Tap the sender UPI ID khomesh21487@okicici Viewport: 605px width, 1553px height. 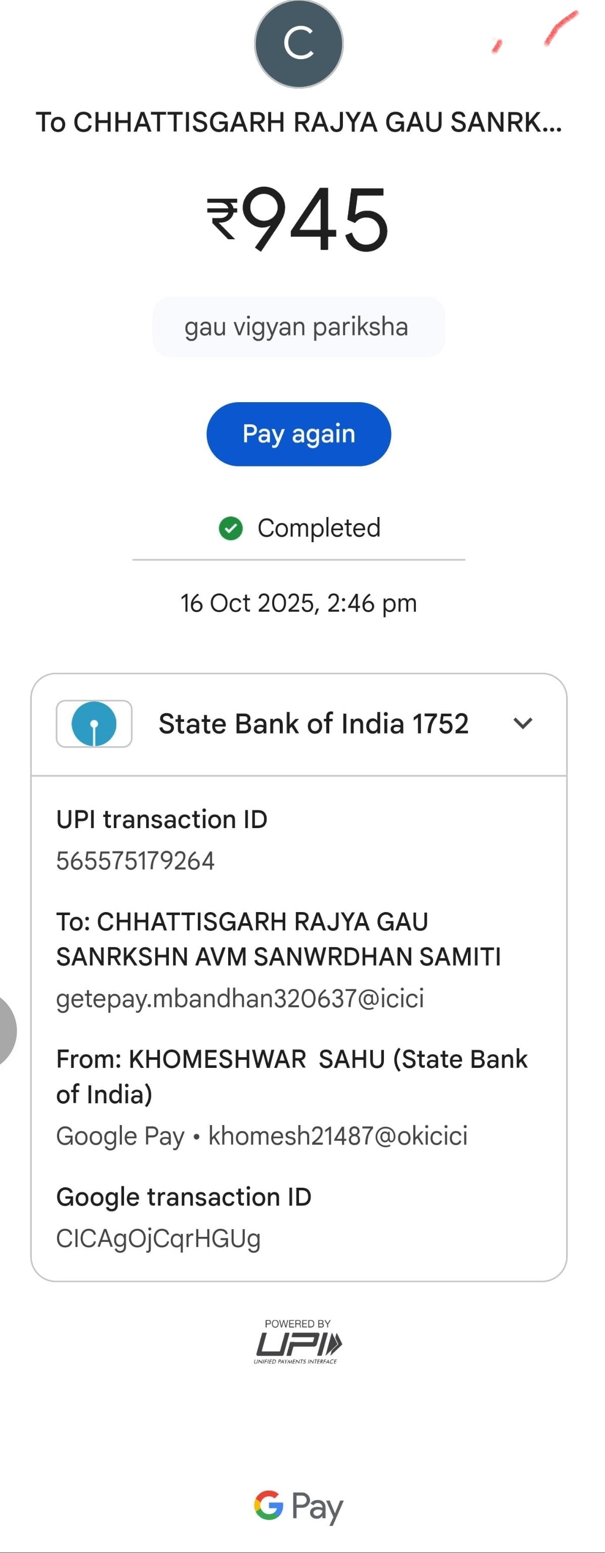click(x=337, y=1136)
